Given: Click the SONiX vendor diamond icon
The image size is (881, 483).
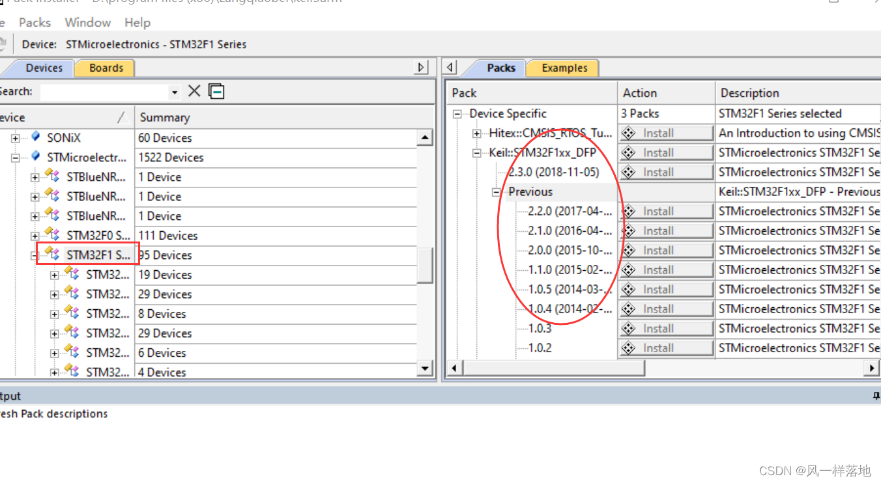Looking at the screenshot, I should pyautogui.click(x=36, y=137).
